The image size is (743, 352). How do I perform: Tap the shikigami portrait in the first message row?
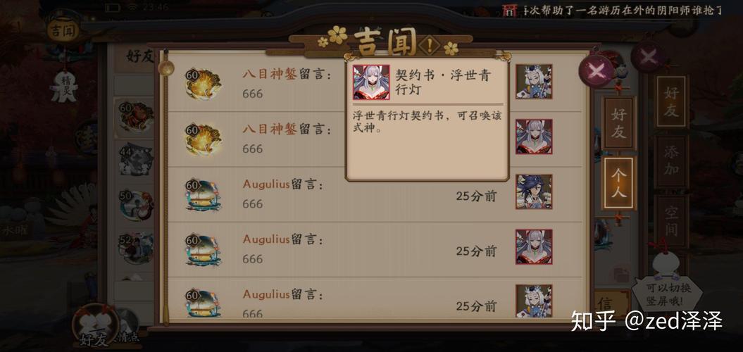click(x=534, y=82)
